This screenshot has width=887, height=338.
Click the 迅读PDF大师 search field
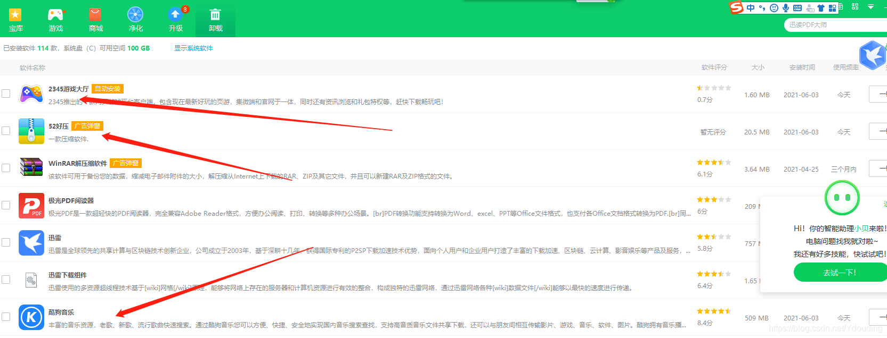tap(835, 25)
